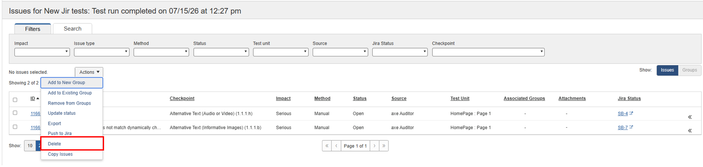Check the select-all issues checkbox

click(15, 100)
